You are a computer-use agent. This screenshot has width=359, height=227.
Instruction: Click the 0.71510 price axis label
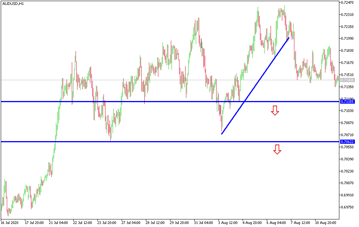click(x=347, y=75)
